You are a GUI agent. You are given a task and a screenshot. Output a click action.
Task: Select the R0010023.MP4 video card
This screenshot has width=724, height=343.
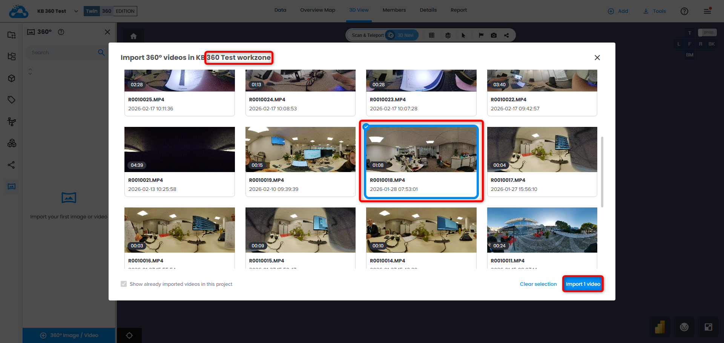click(x=421, y=93)
